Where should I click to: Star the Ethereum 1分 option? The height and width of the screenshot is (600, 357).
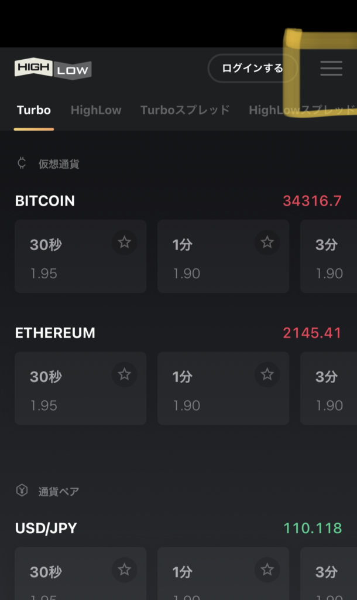click(x=267, y=374)
